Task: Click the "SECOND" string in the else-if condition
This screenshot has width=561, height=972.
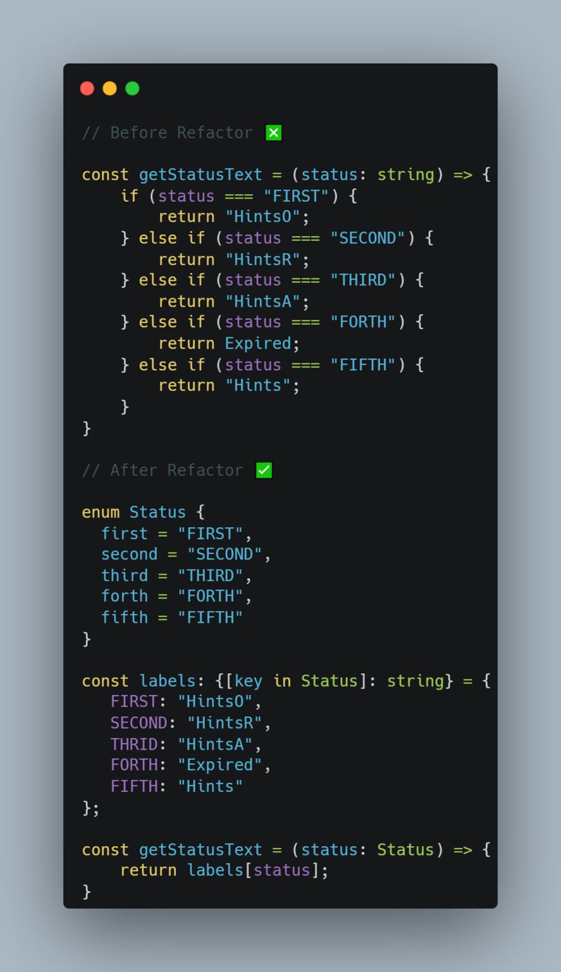Action: [x=367, y=238]
